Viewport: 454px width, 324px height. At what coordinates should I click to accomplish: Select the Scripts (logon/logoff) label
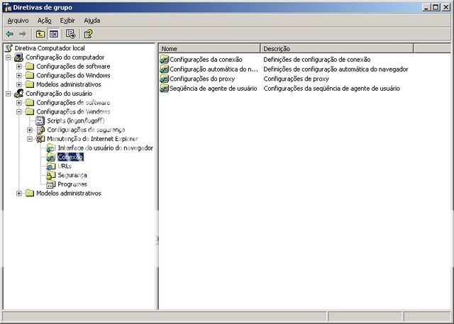click(x=76, y=121)
